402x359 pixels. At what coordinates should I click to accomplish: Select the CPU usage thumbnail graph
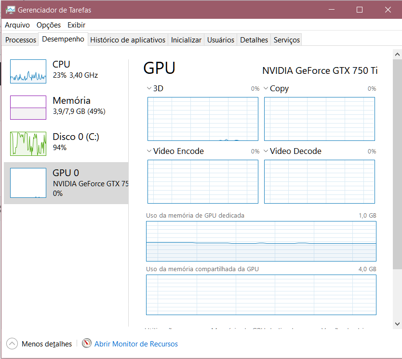[28, 71]
